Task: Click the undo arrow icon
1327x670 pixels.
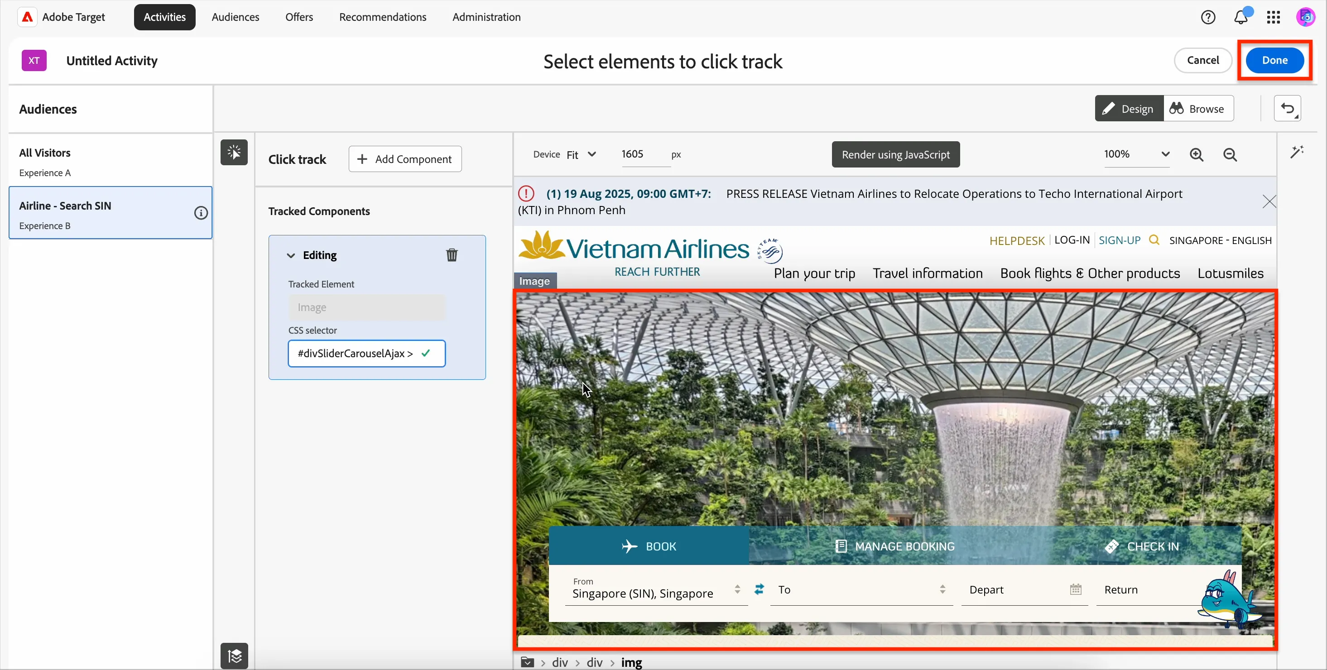Action: tap(1287, 109)
